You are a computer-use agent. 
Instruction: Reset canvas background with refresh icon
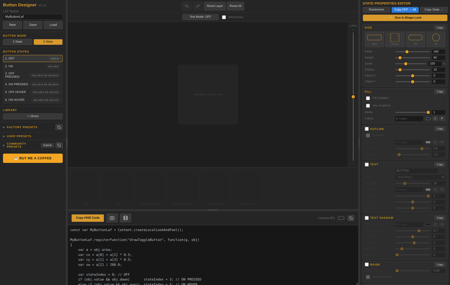351,218
